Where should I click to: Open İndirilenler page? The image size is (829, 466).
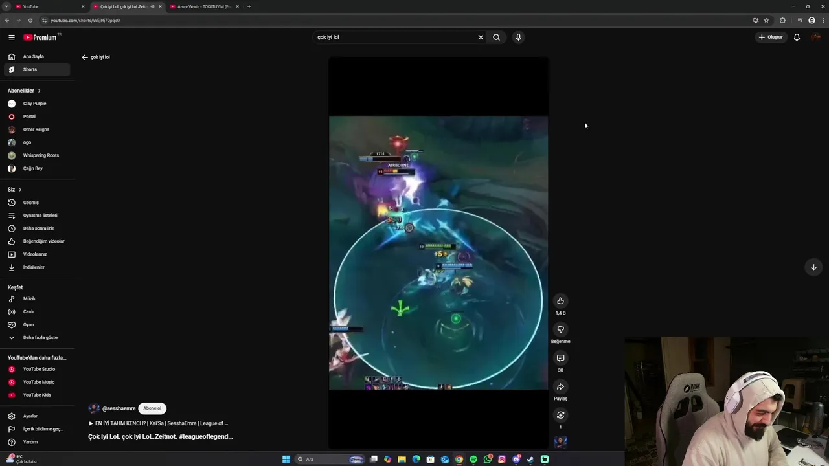pos(37,267)
